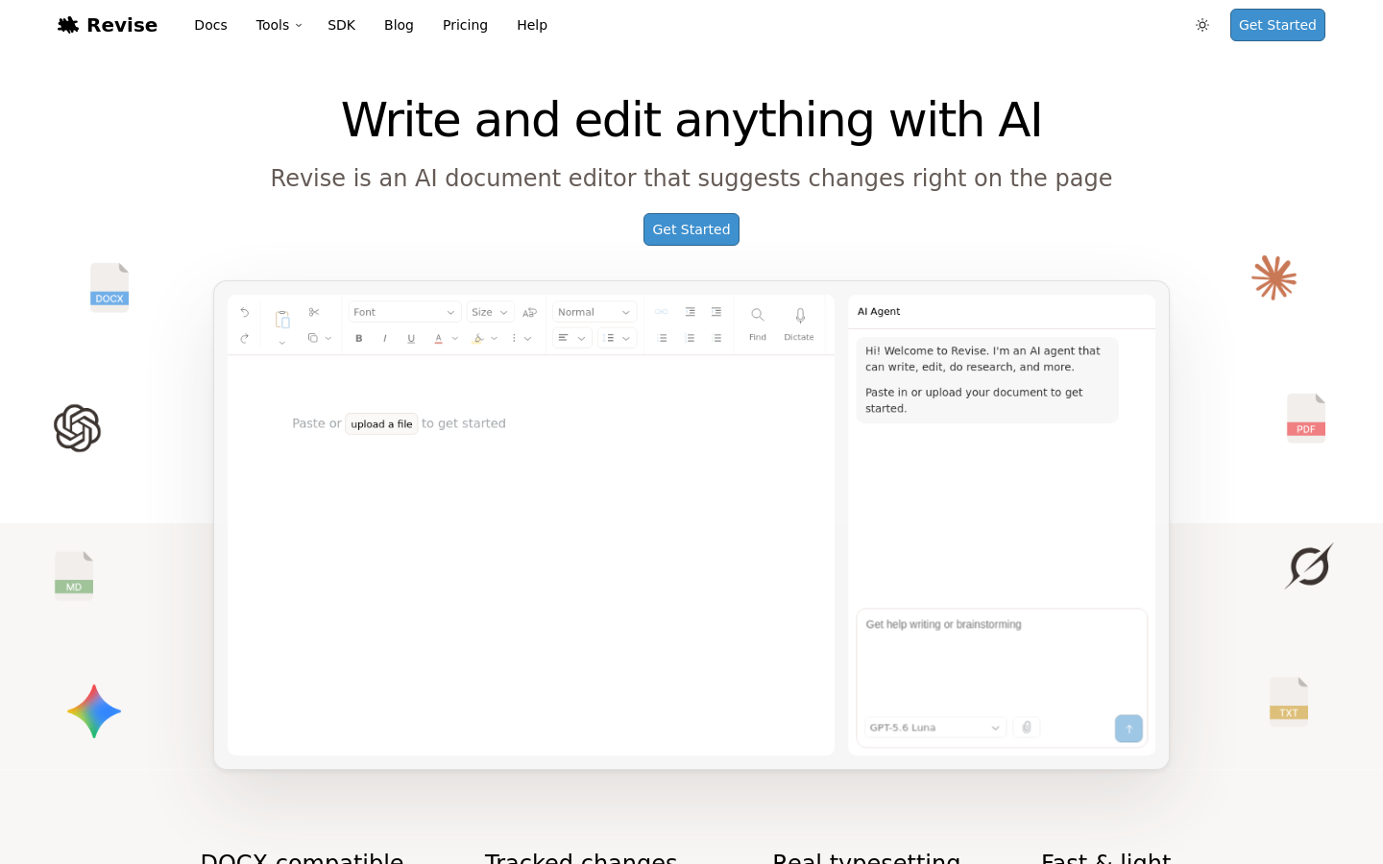The height and width of the screenshot is (864, 1383).
Task: Click the OpenAI knot logo icon
Action: pos(77,428)
